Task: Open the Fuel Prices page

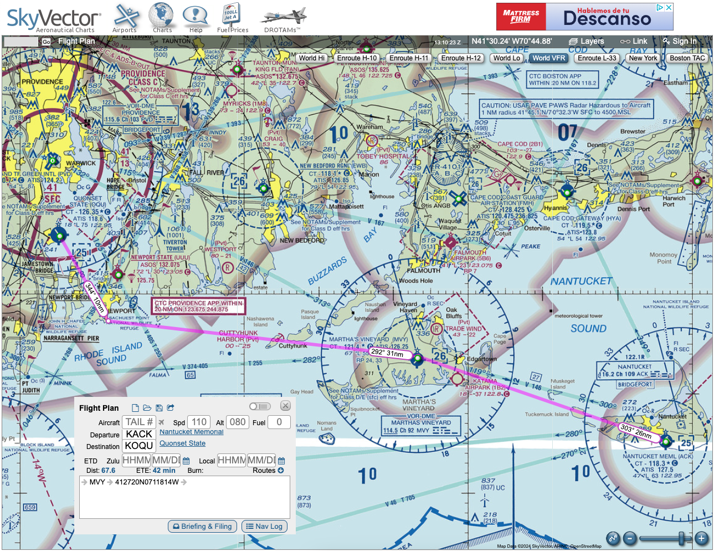Action: click(233, 18)
